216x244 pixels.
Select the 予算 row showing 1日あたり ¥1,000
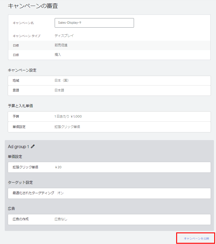pos(109,116)
